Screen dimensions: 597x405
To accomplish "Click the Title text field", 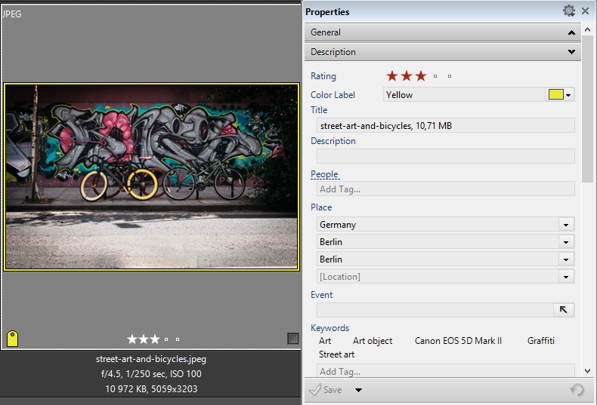I will click(445, 126).
